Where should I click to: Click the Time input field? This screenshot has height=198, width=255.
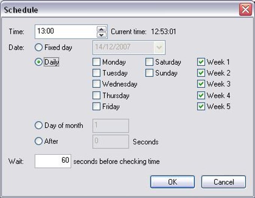coord(66,32)
